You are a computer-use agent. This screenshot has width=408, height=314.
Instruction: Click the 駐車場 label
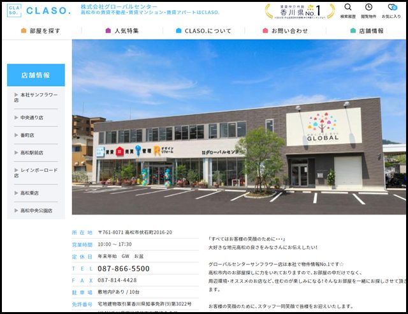coord(82,292)
